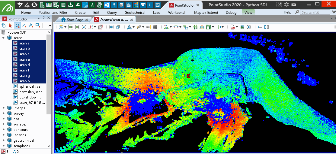Open the Visual Studio Code icon
This screenshot has height=154, width=336.
pos(107,5)
